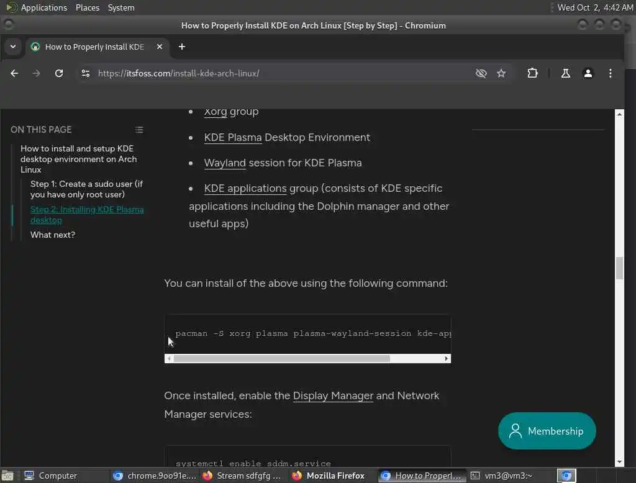Image resolution: width=636 pixels, height=483 pixels.
Task: Switch to Stream sdfgfg Firefox taskbar window
Action: coord(243,476)
